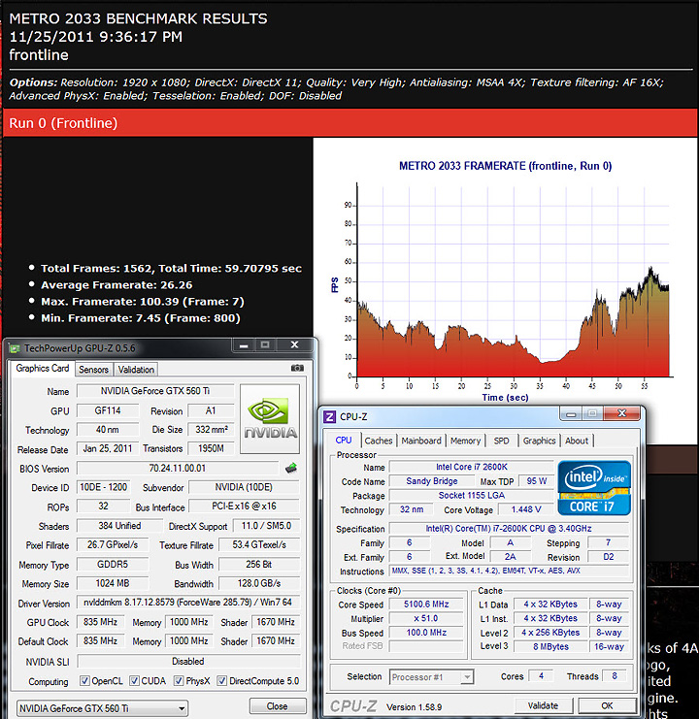The image size is (699, 719).
Task: Switch to the Validation tab in GPU-Z
Action: (x=136, y=370)
